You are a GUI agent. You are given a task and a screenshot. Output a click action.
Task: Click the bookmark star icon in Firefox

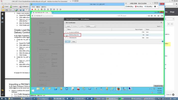pyautogui.click(x=149, y=16)
